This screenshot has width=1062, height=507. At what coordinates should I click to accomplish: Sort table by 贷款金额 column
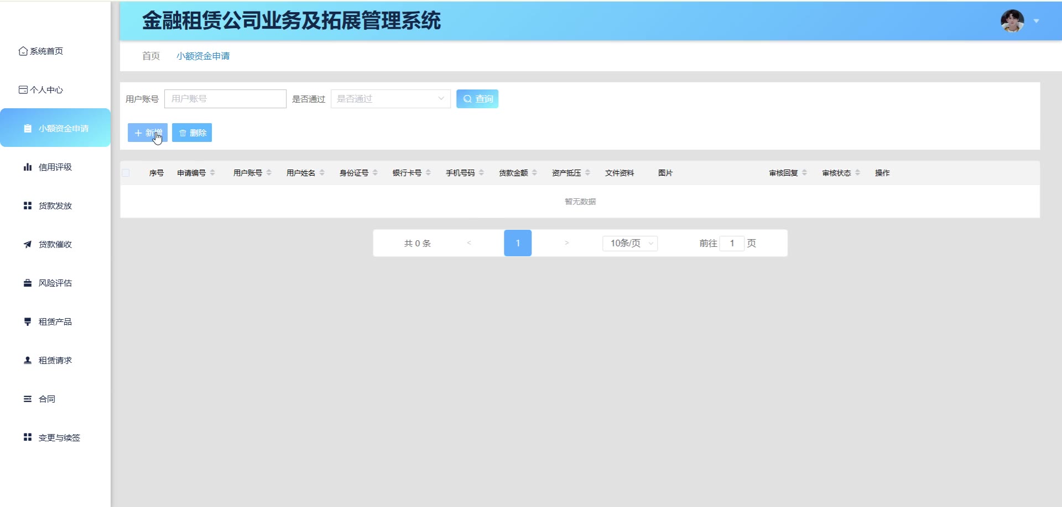click(x=534, y=173)
